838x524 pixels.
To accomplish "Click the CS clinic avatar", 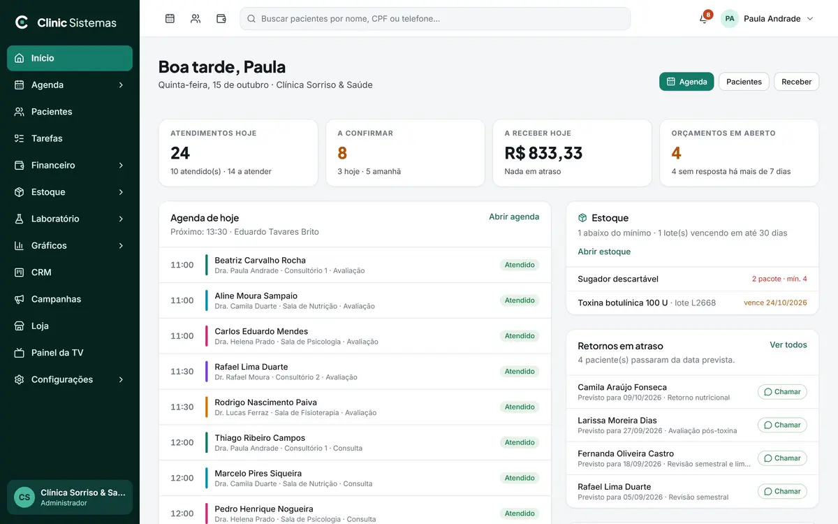I will pyautogui.click(x=24, y=497).
